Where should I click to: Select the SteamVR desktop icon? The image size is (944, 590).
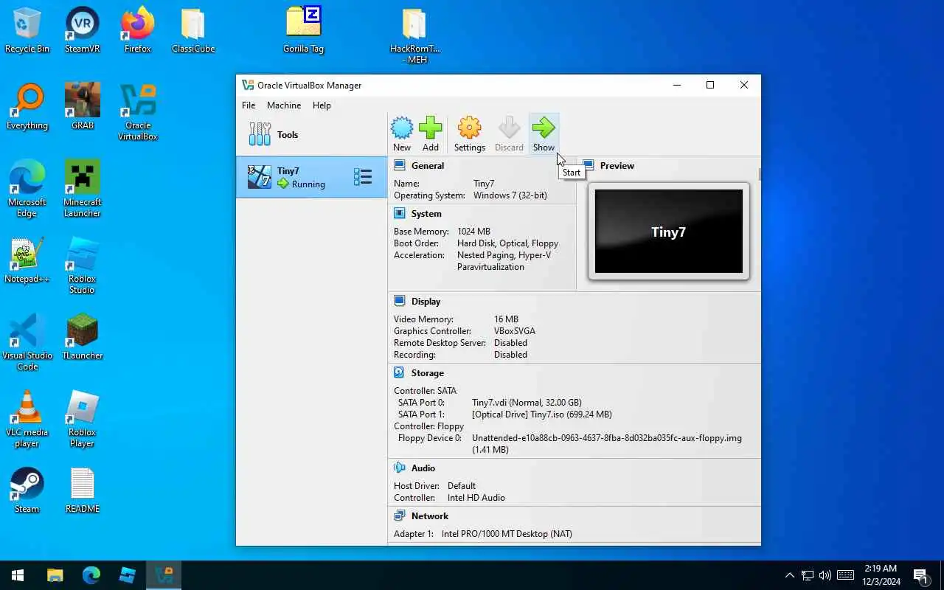(83, 31)
